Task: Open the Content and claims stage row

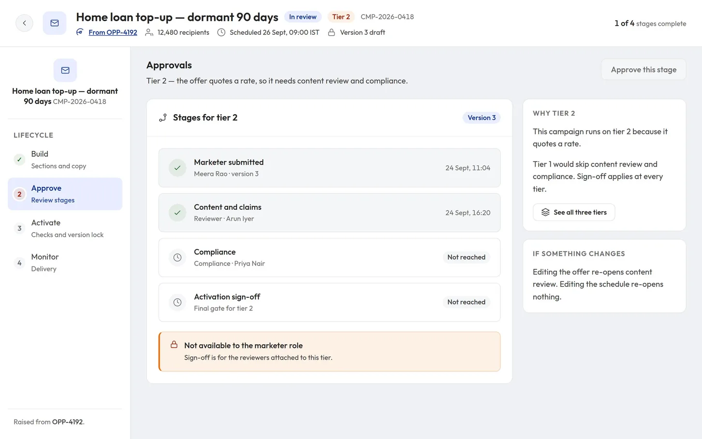Action: click(329, 213)
